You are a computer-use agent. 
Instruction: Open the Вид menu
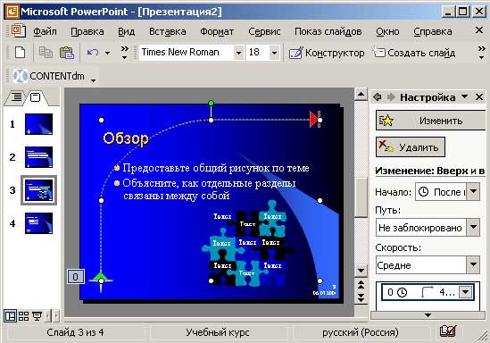(x=126, y=31)
